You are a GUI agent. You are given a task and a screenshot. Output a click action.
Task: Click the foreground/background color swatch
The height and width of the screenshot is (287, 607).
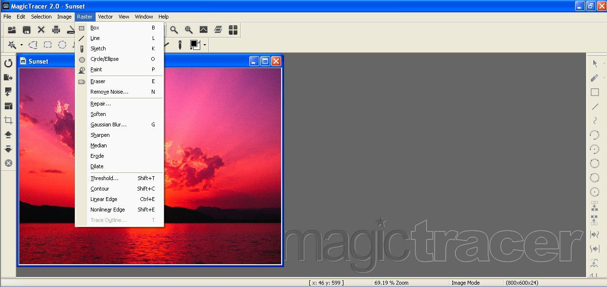click(x=195, y=45)
